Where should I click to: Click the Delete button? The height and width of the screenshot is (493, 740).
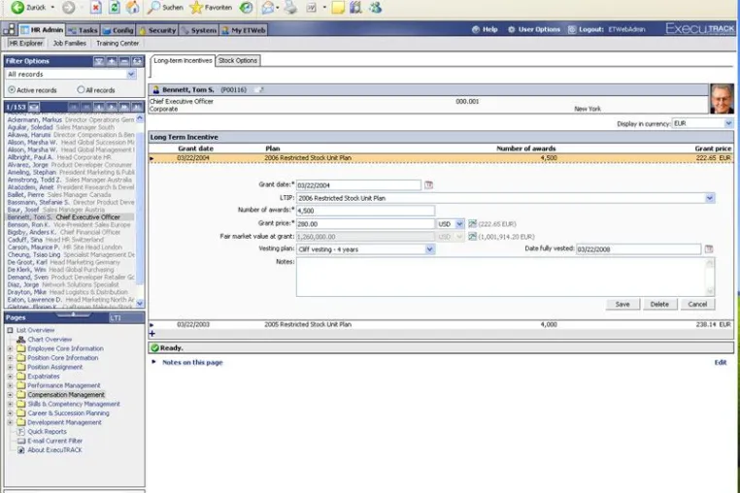click(659, 305)
